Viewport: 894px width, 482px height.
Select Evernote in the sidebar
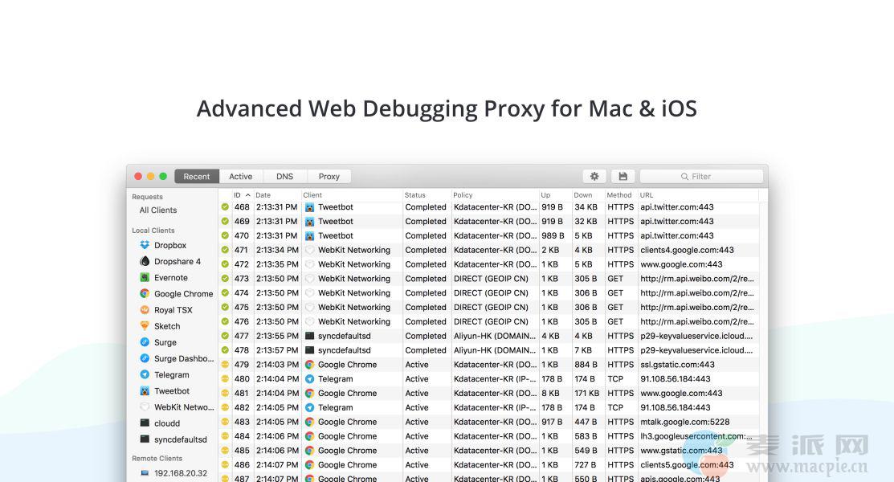pos(170,278)
